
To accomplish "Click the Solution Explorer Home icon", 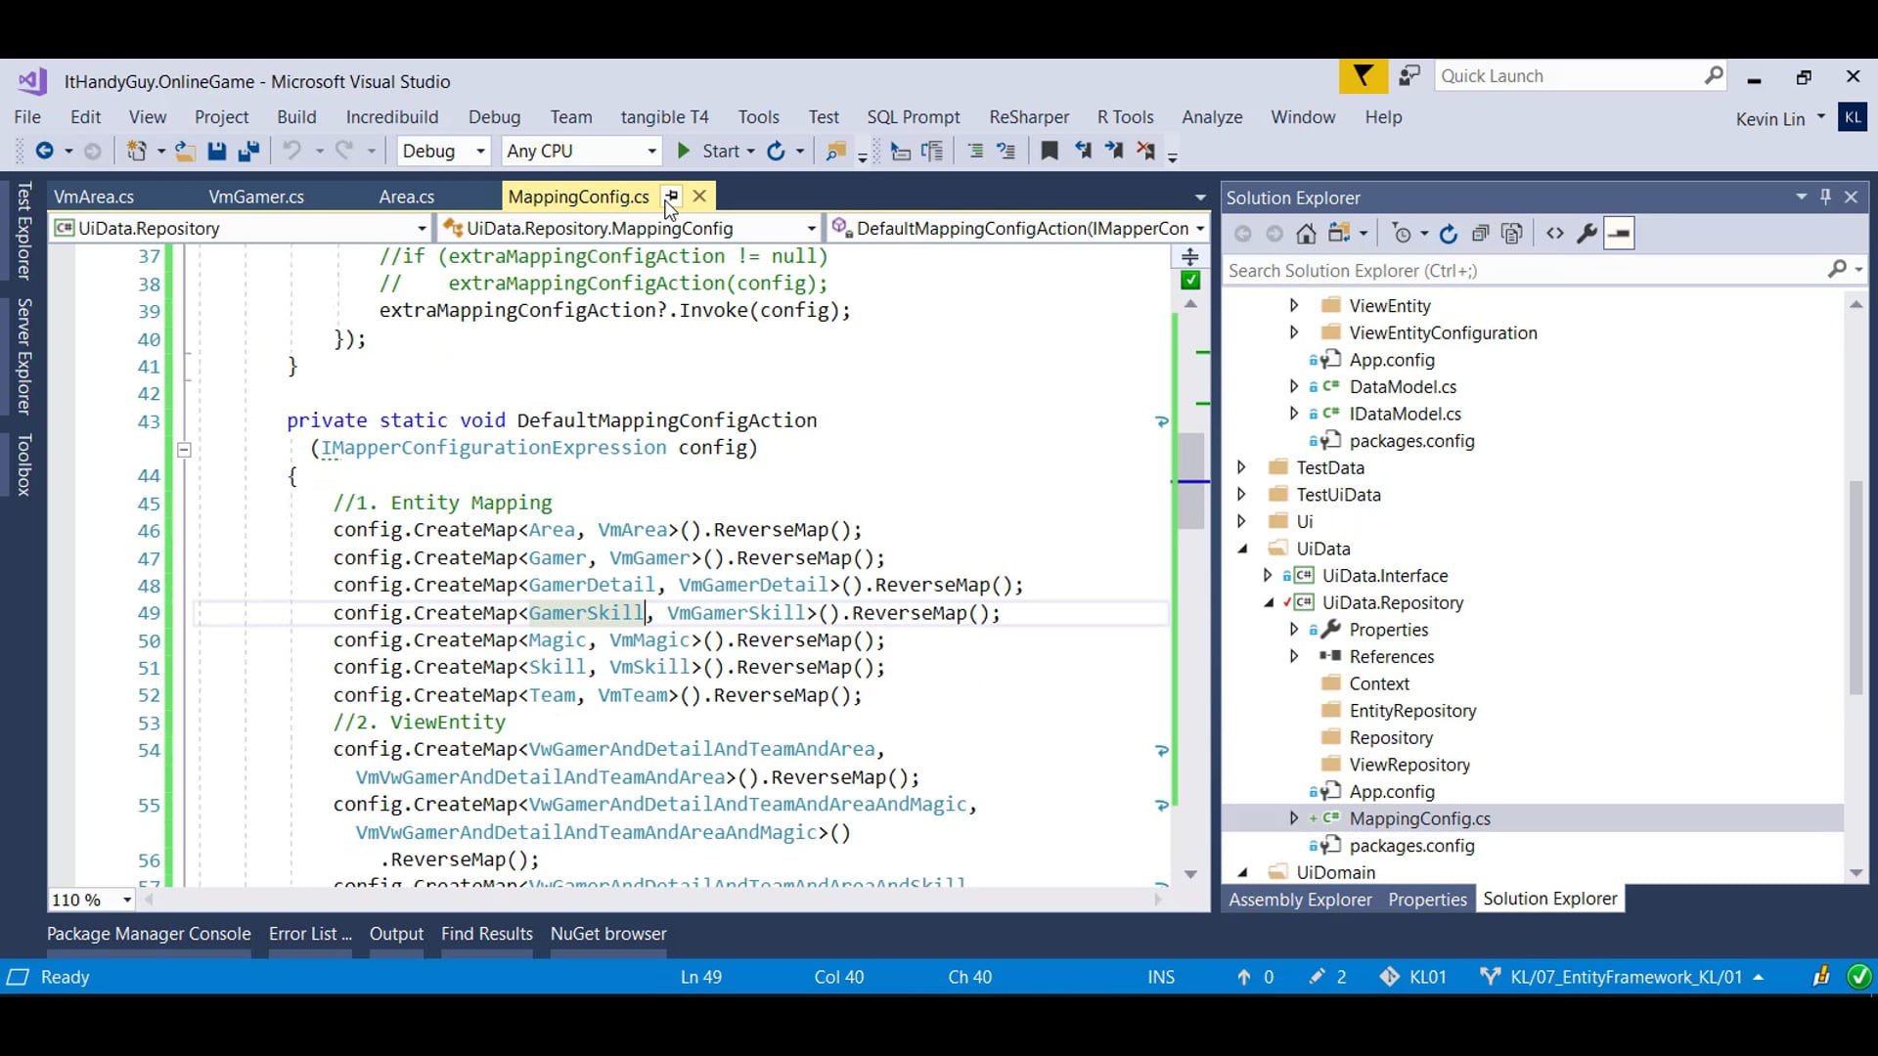I will click(x=1306, y=234).
